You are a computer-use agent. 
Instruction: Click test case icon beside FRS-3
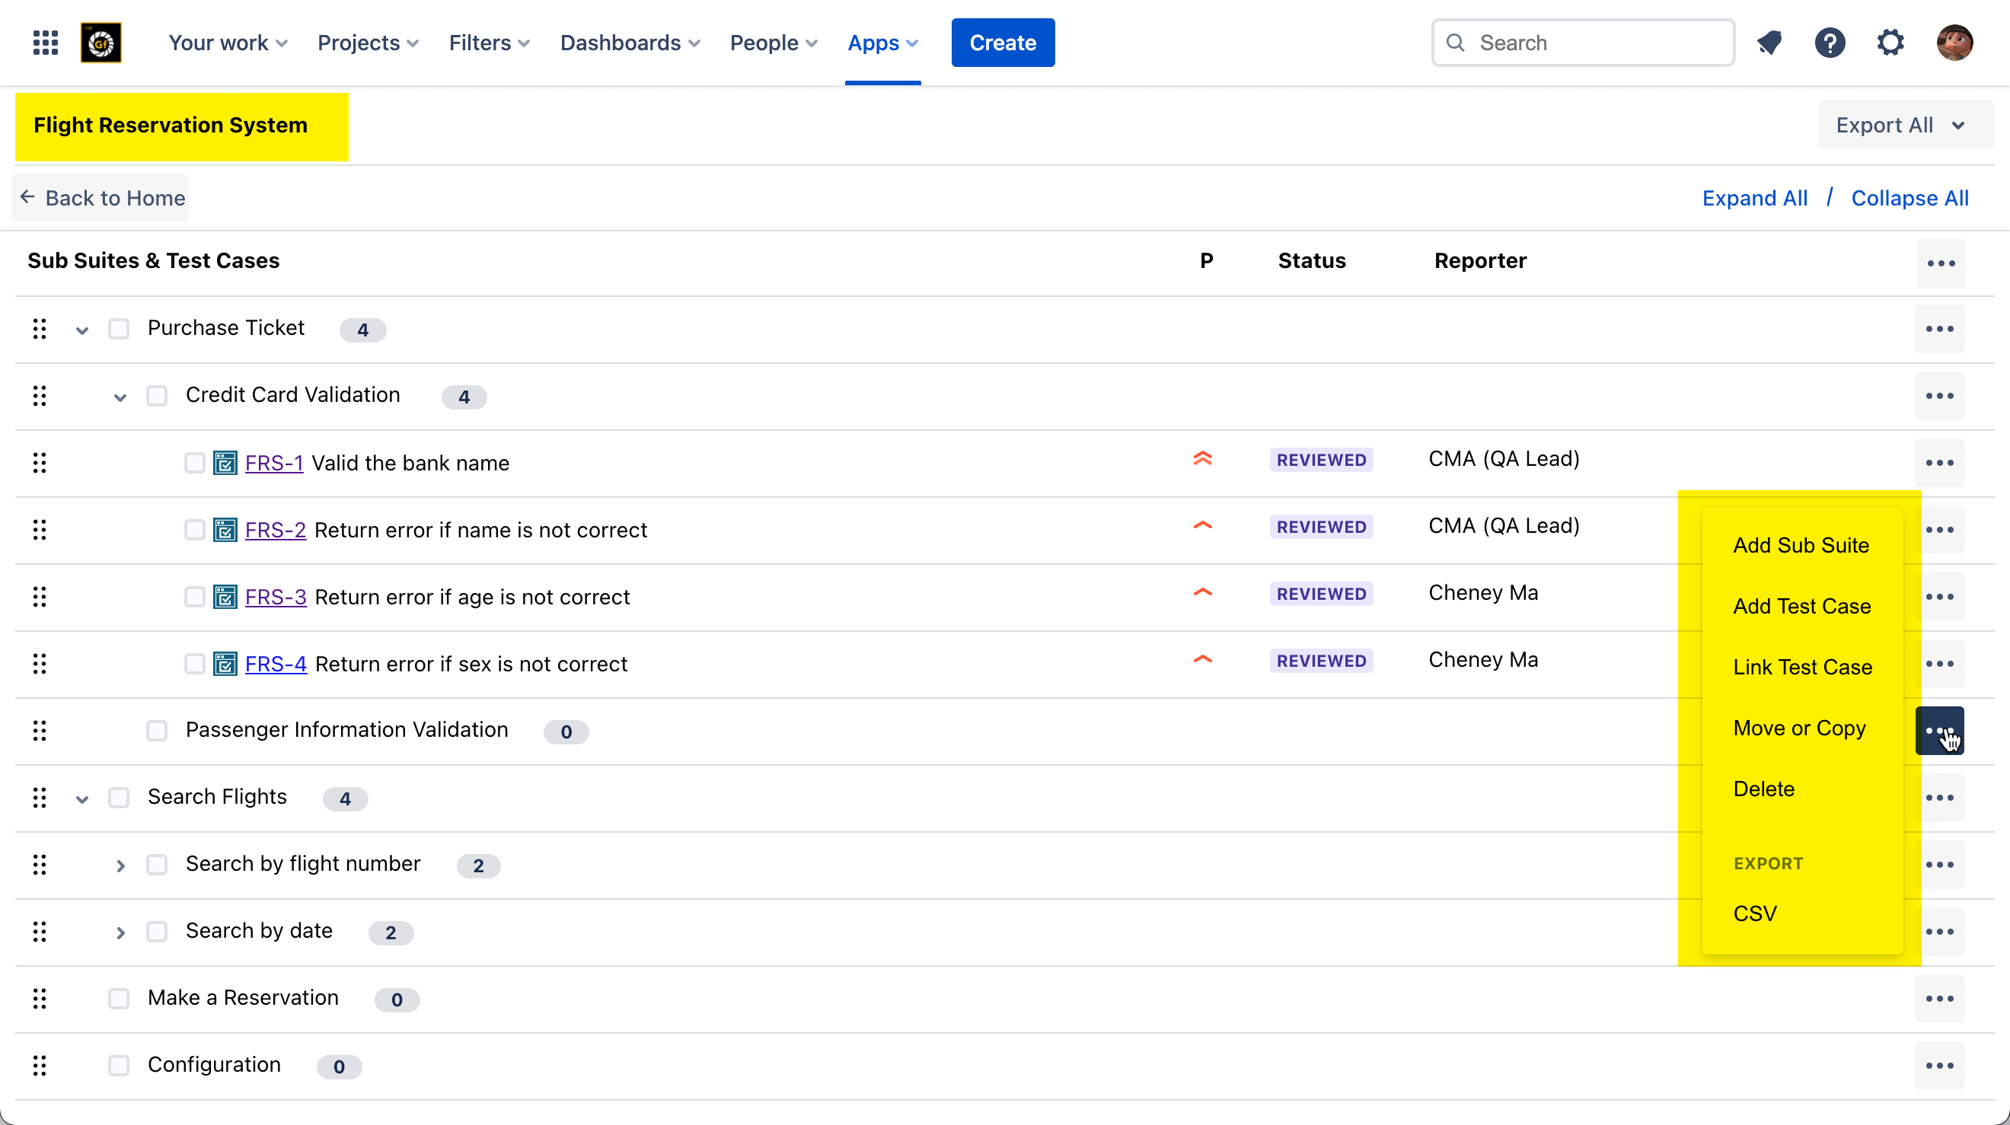tap(225, 598)
